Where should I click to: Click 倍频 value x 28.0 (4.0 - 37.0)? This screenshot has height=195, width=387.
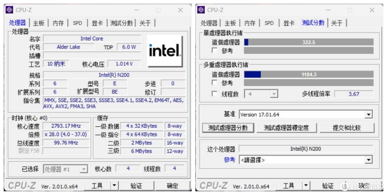coord(66,135)
